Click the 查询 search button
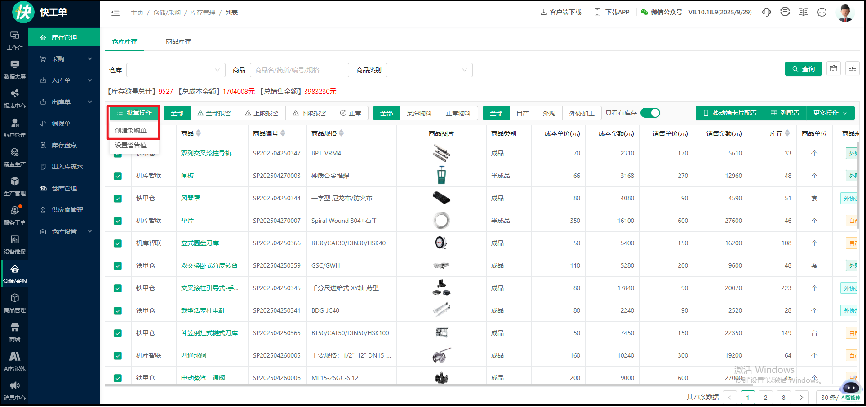Image resolution: width=866 pixels, height=407 pixels. (x=803, y=69)
